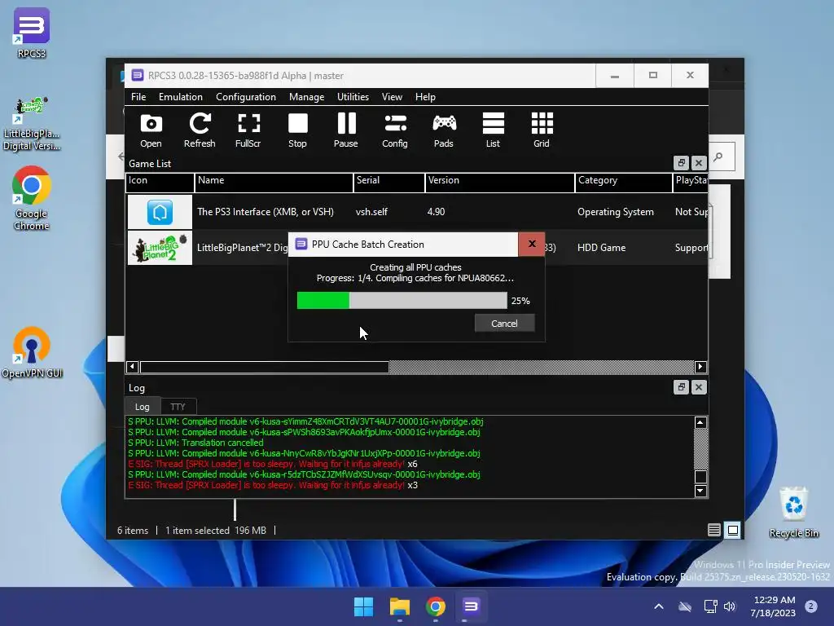Open RPCS3 desktop shortcut
The height and width of the screenshot is (626, 834).
(32, 33)
